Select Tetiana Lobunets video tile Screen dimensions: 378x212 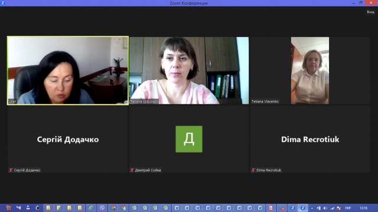[189, 71]
